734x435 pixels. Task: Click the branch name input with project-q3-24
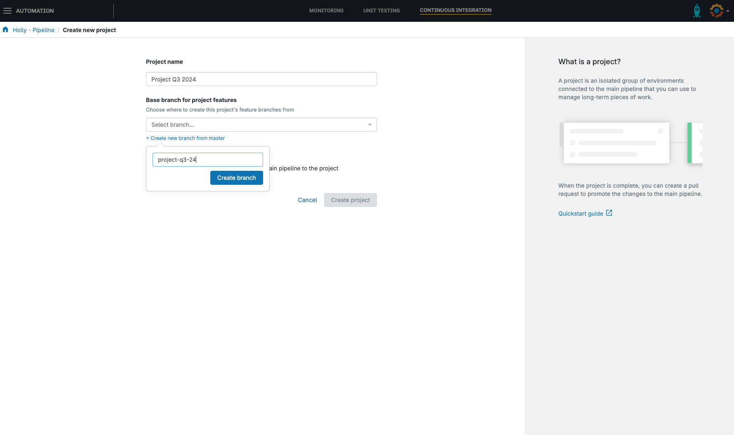pos(207,160)
